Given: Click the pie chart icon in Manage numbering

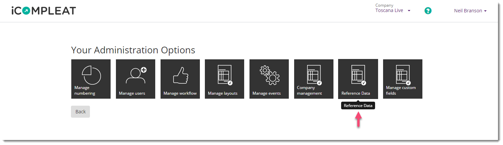Looking at the screenshot, I should (91, 75).
